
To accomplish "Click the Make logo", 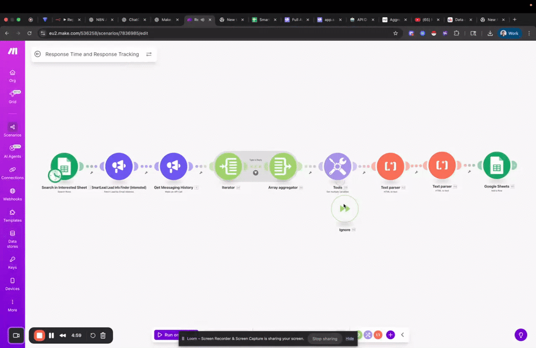I will tap(13, 51).
